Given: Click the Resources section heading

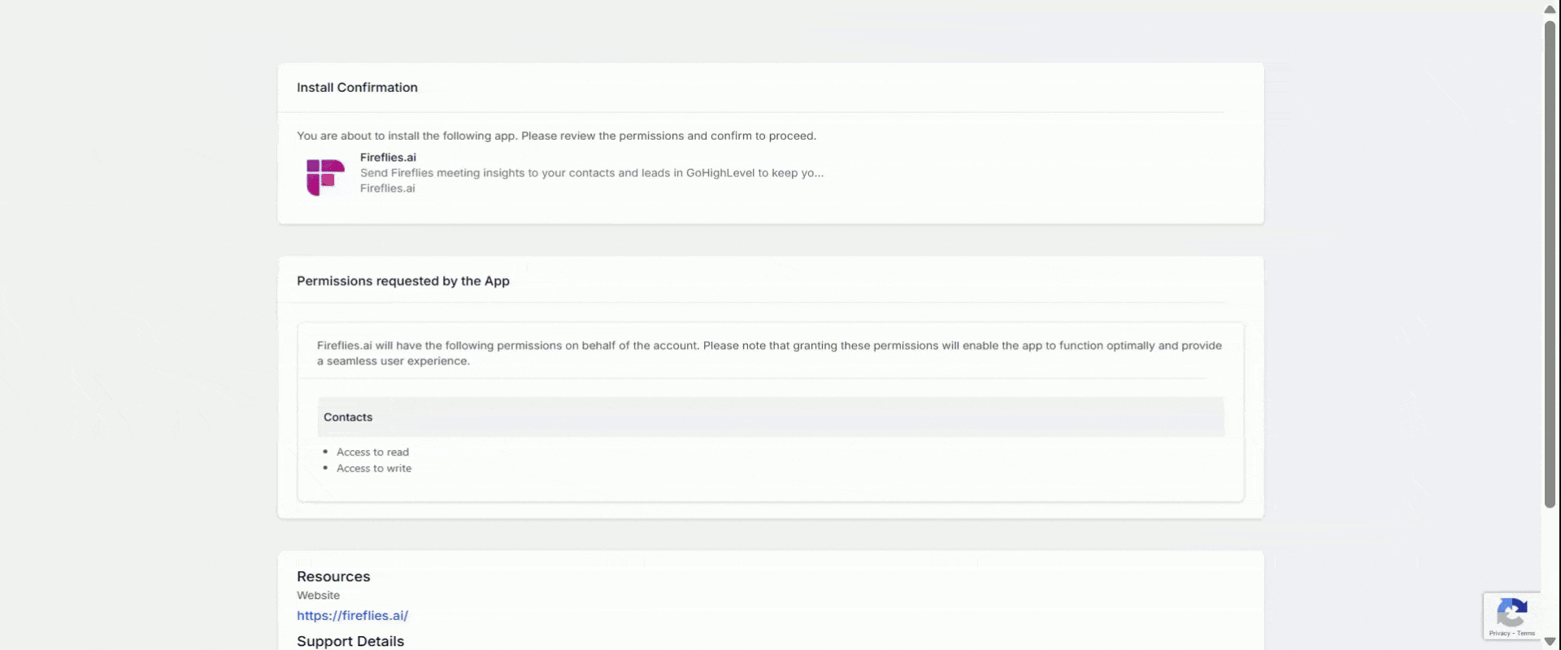Looking at the screenshot, I should [333, 577].
